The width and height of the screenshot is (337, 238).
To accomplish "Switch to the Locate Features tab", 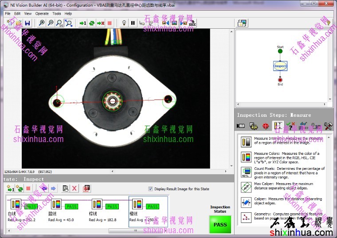I will click(x=266, y=127).
